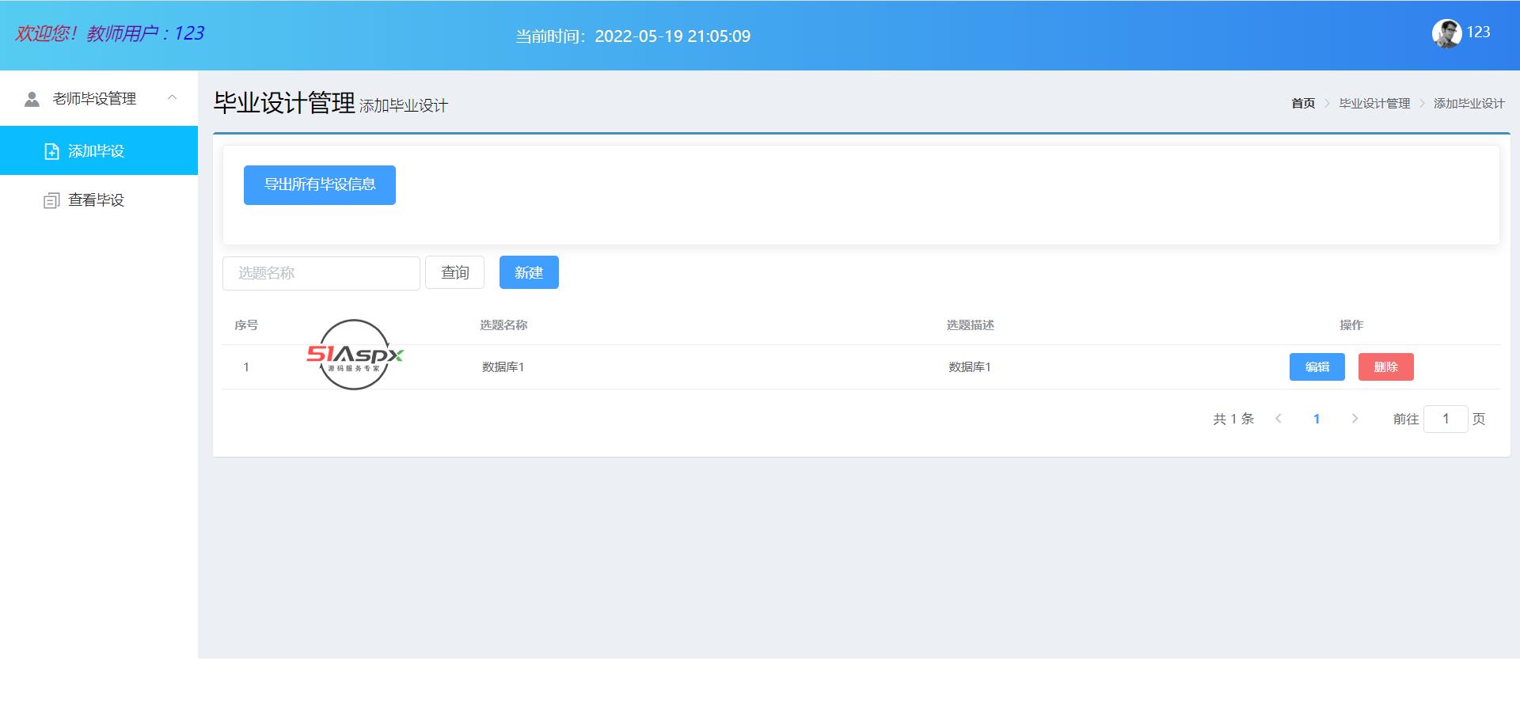This screenshot has width=1520, height=714.
Task: Click 毕业设计管理 breadcrumb link
Action: coord(1374,104)
